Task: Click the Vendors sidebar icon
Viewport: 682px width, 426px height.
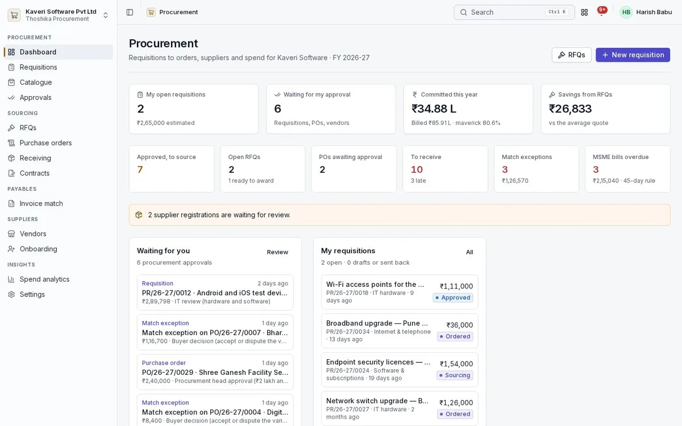Action: coord(11,234)
